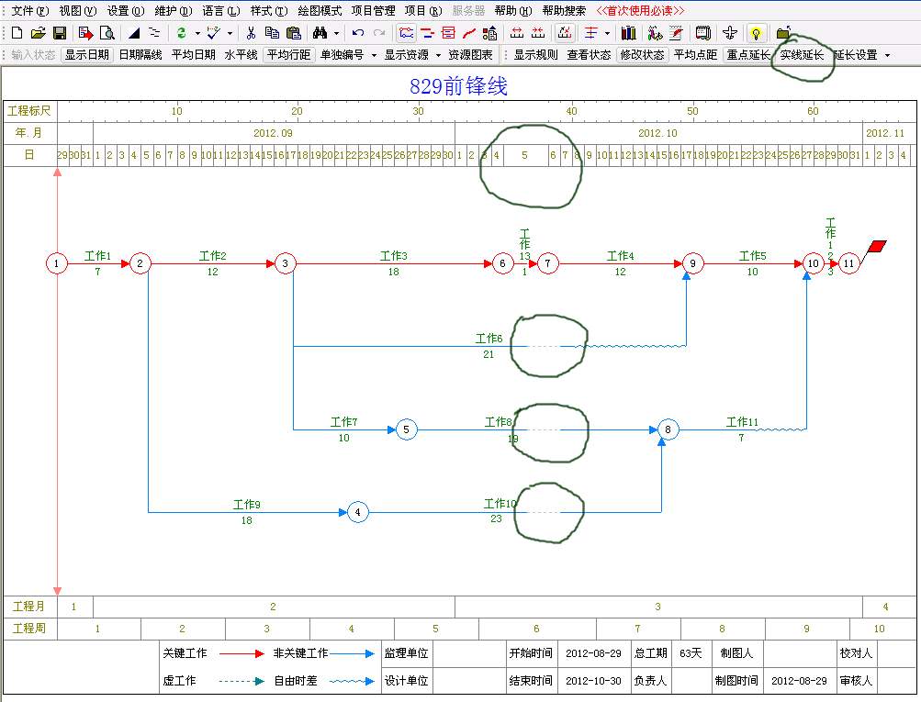This screenshot has height=702, width=921.
Task: Expand the dropdown arrow next to the binoculars icon
Action: [337, 34]
